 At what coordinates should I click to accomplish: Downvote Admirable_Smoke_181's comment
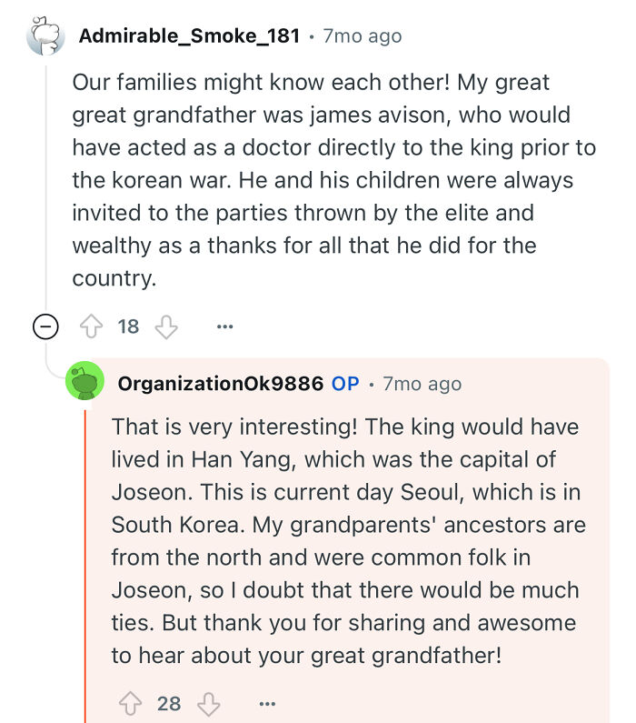click(166, 326)
